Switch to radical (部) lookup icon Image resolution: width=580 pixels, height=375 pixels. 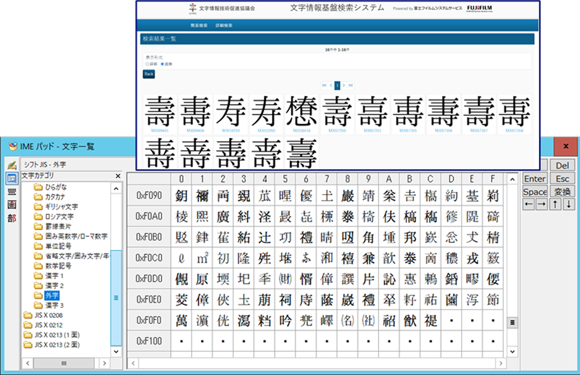pyautogui.click(x=11, y=218)
